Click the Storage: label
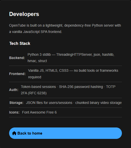131x148 pixels. (x=16, y=103)
